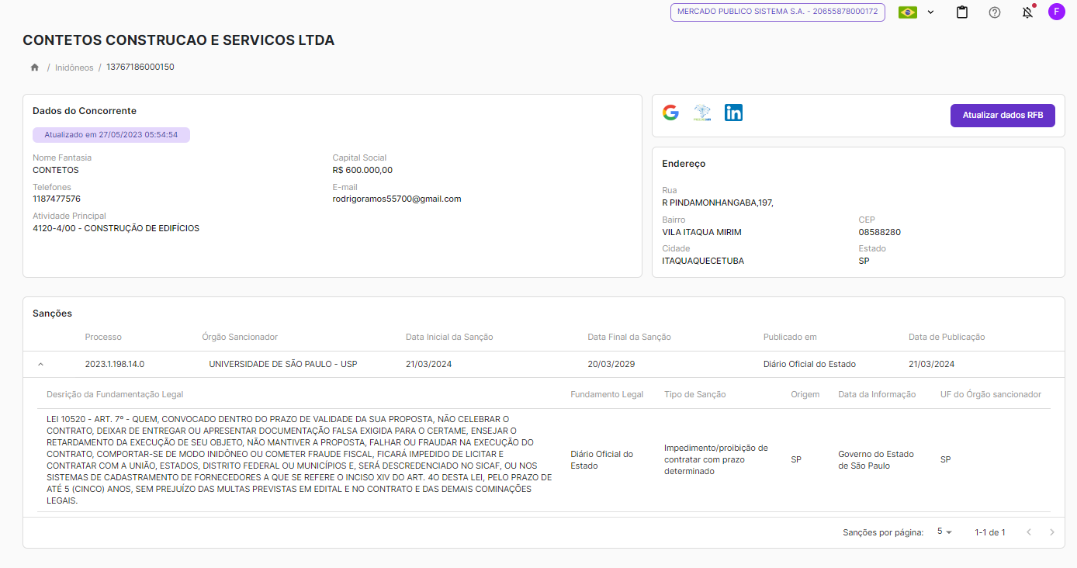The width and height of the screenshot is (1077, 568).
Task: Click the clipboard icon in top bar
Action: click(962, 12)
